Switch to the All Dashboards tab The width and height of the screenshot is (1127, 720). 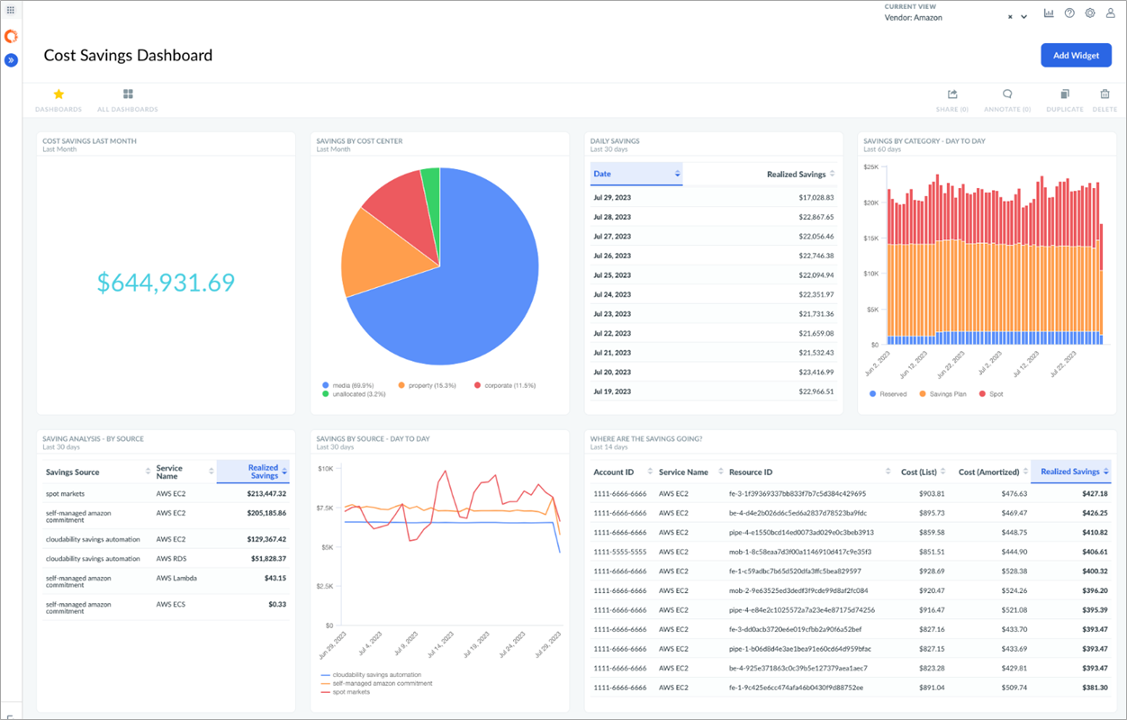[127, 99]
